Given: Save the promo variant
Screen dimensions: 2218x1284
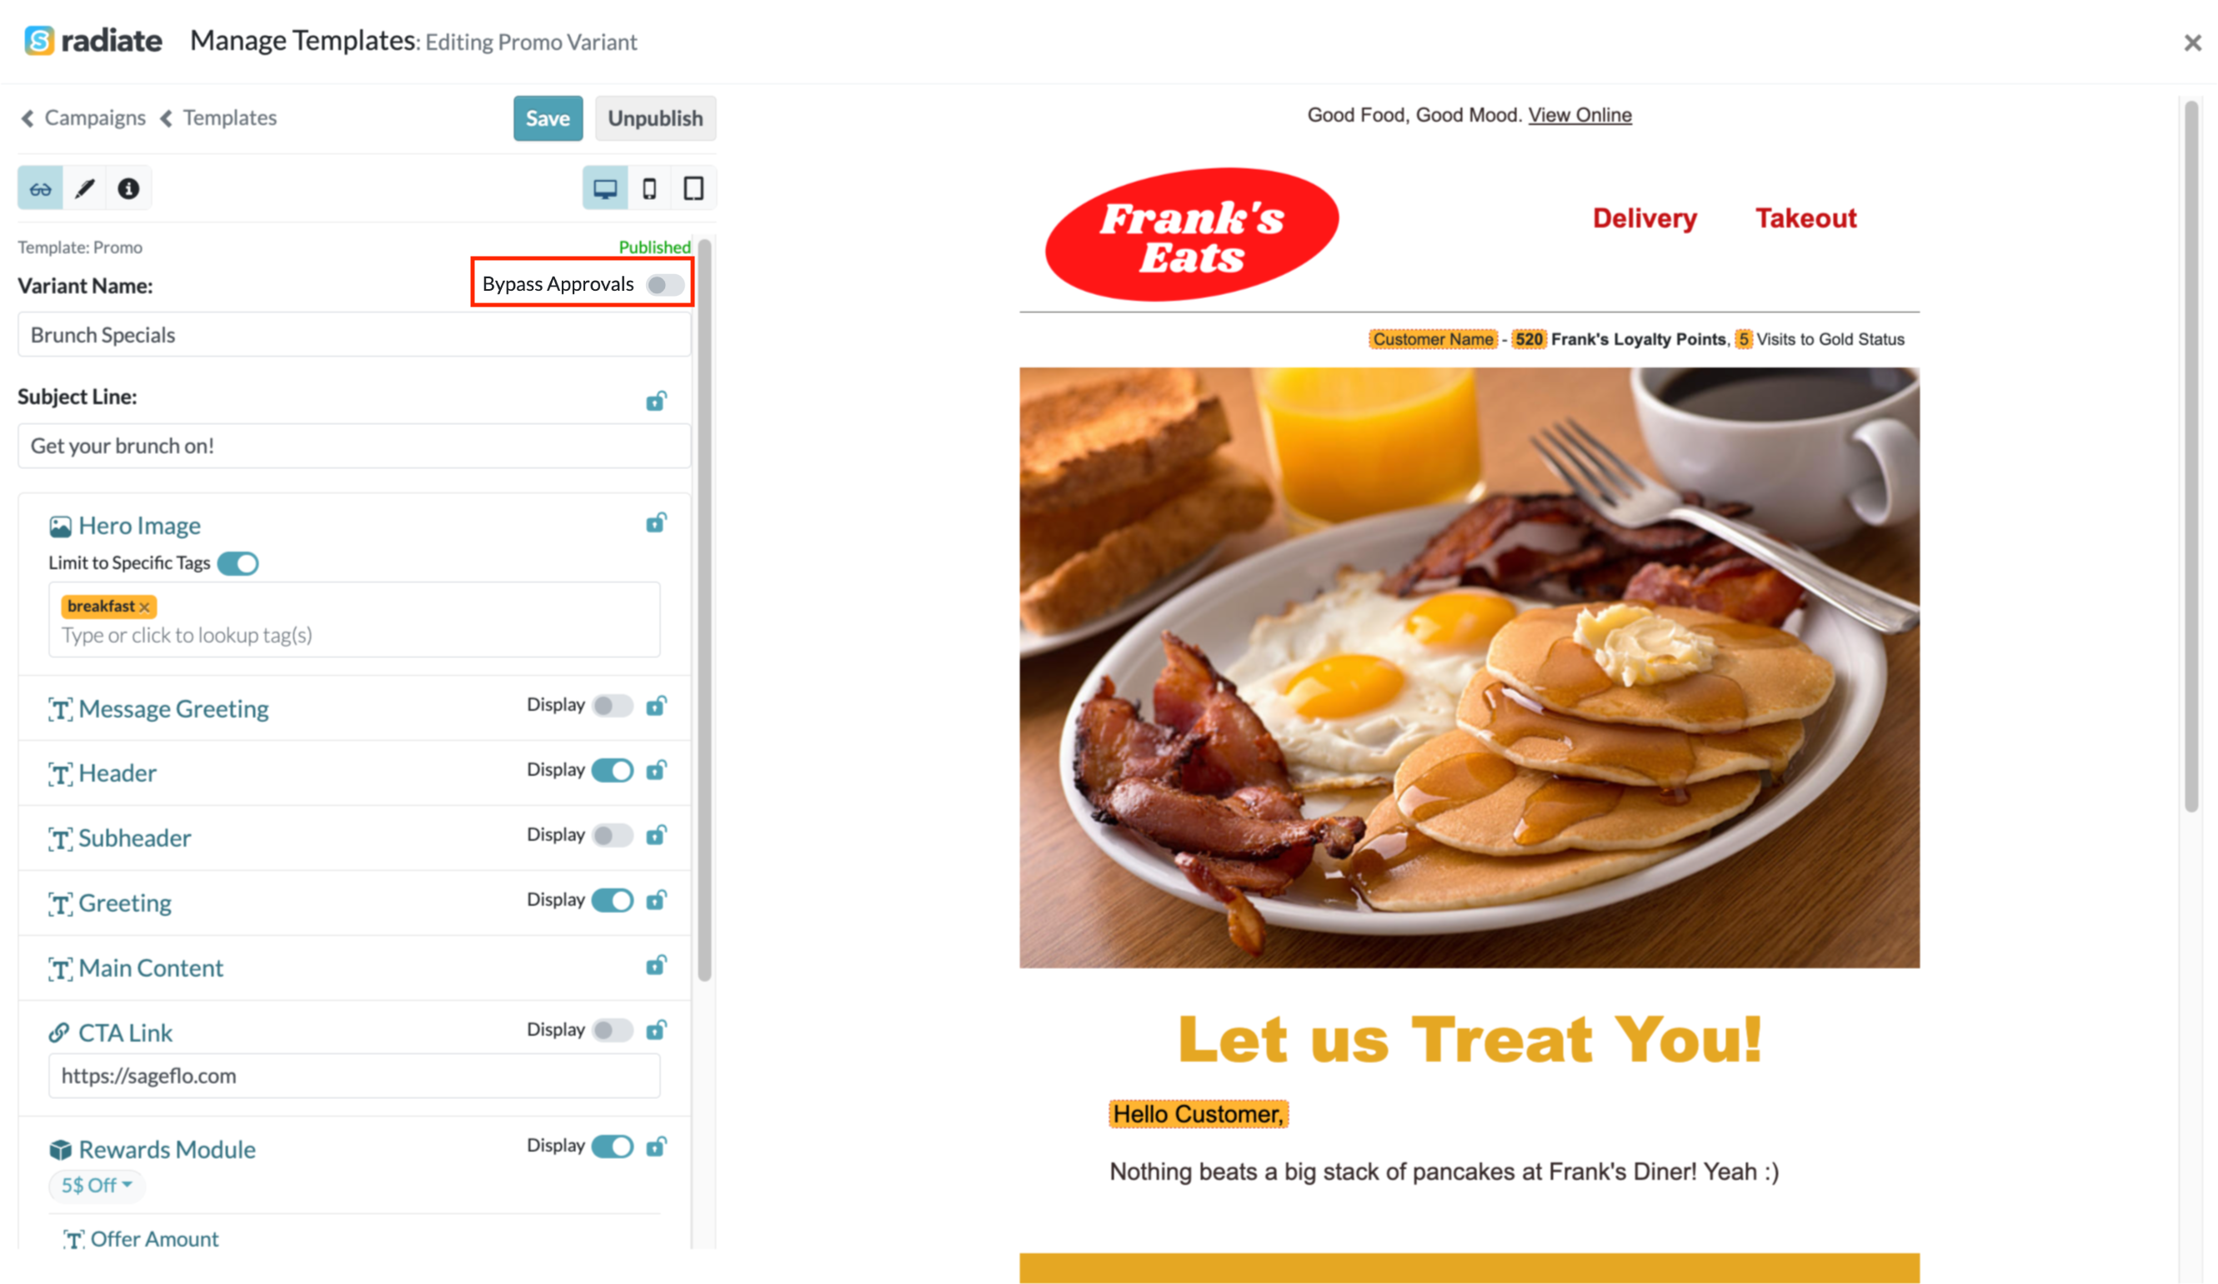Looking at the screenshot, I should coord(548,118).
